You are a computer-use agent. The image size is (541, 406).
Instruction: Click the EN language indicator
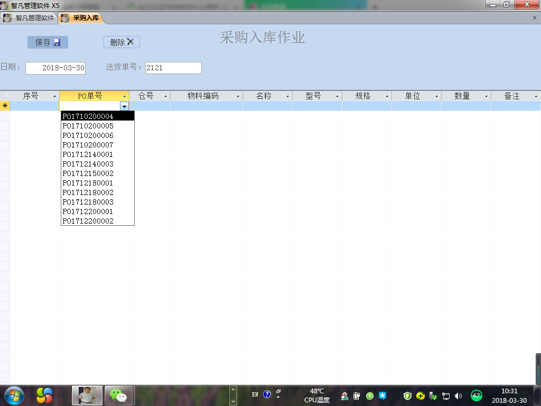(255, 394)
